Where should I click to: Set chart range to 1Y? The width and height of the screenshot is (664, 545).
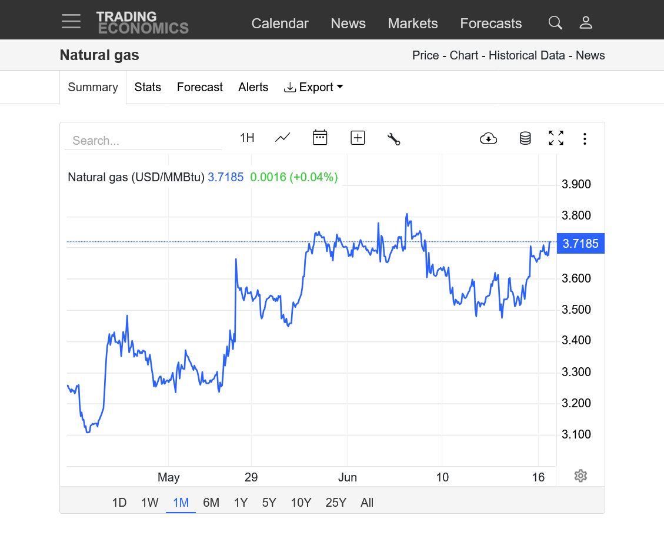[241, 503]
